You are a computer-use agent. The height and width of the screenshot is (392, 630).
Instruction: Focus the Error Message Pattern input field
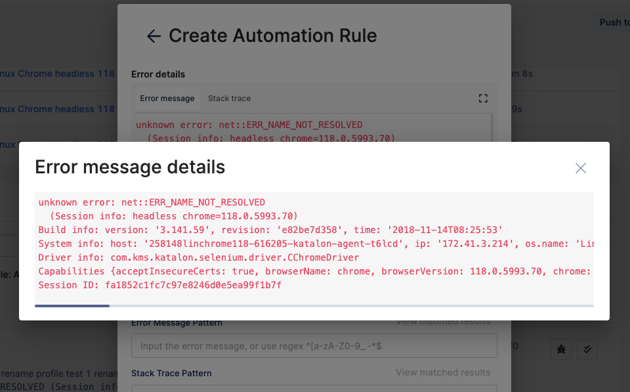[314, 345]
